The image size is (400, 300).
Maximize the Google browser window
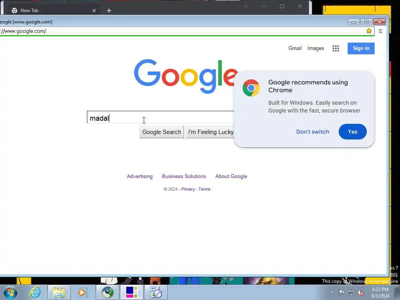tap(366, 22)
